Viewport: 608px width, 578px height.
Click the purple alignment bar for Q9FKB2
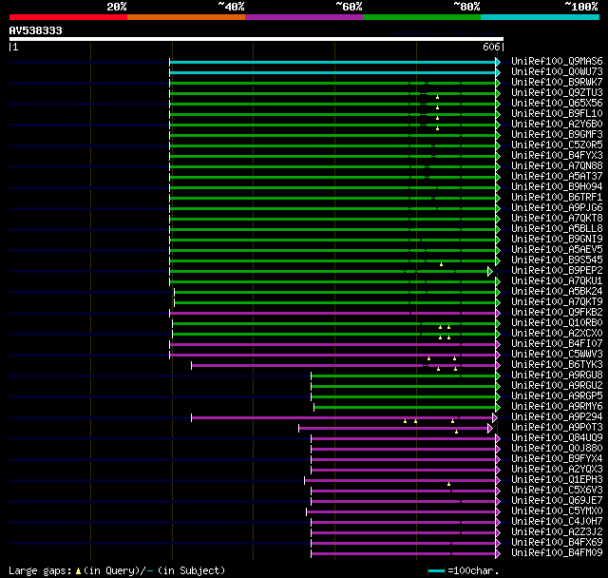pos(332,314)
